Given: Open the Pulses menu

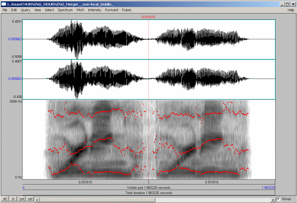Looking at the screenshot, I should point(127,10).
